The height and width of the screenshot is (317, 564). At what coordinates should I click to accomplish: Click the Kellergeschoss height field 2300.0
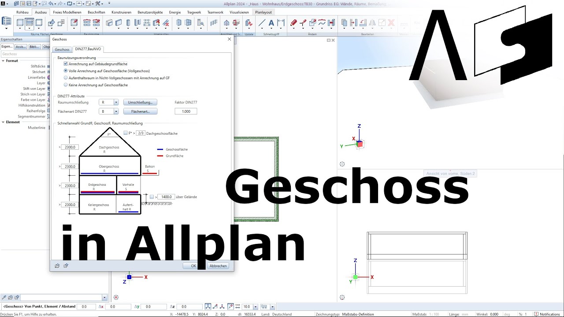(70, 205)
